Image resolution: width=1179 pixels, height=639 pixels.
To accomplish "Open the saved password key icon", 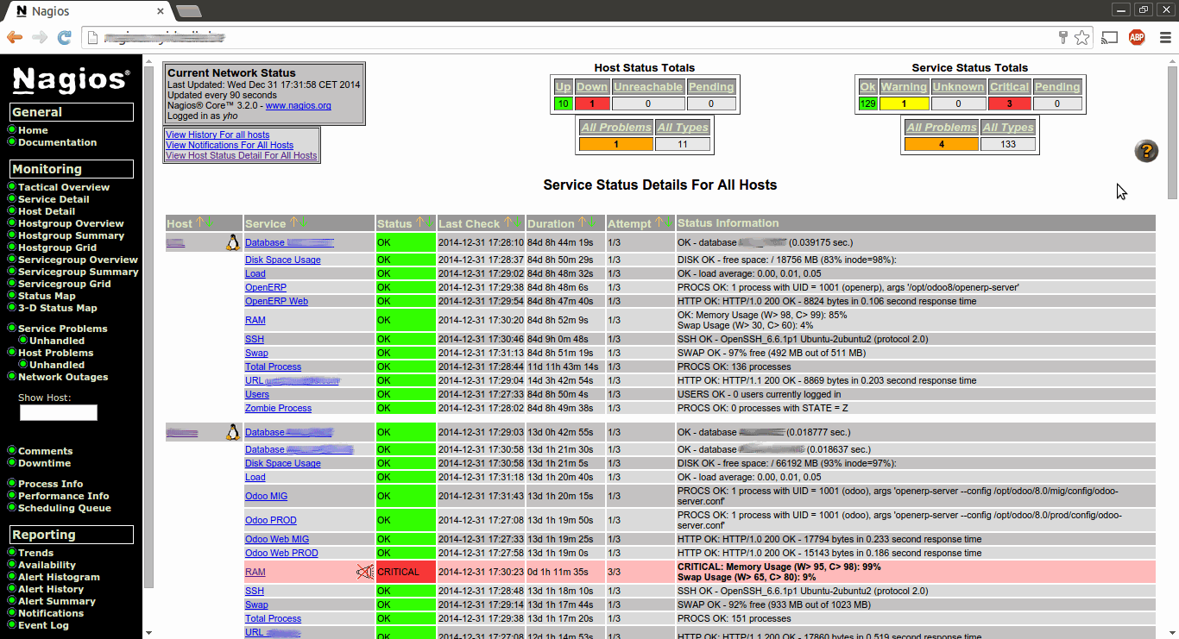I will tap(1063, 37).
